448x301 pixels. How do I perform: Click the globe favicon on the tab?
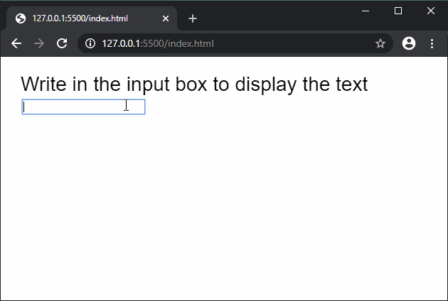coord(20,18)
